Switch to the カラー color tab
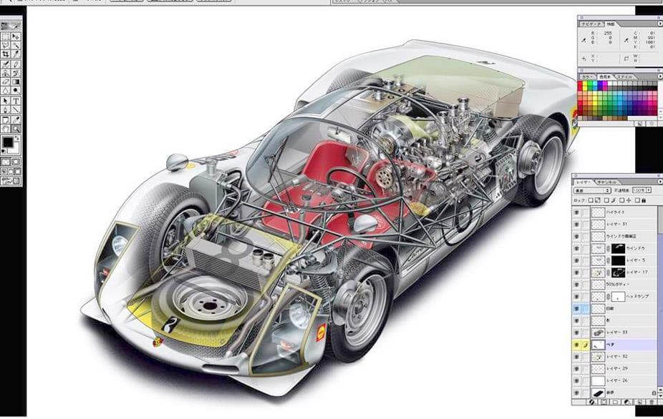 tap(586, 77)
